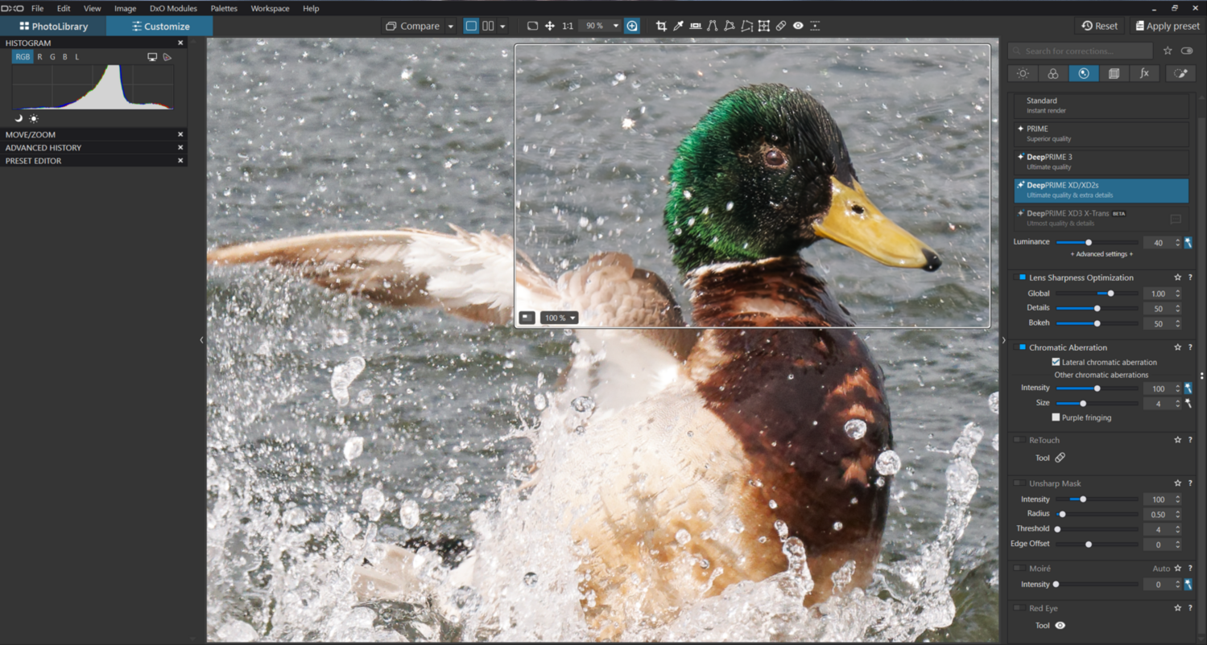1207x645 pixels.
Task: Show the monitor gamut warning icon in Histogram
Action: [x=152, y=57]
